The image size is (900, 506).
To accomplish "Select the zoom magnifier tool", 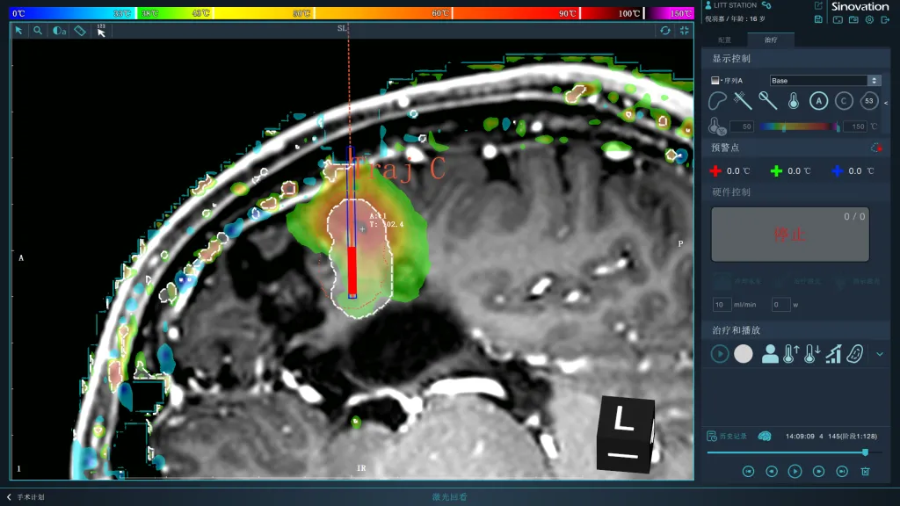I will [x=38, y=30].
